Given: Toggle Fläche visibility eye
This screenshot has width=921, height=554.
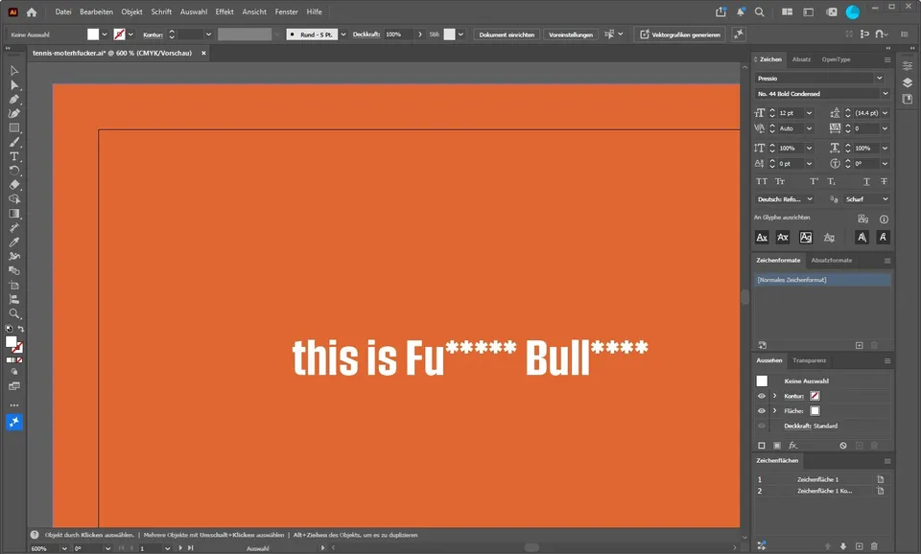Looking at the screenshot, I should click(x=761, y=411).
